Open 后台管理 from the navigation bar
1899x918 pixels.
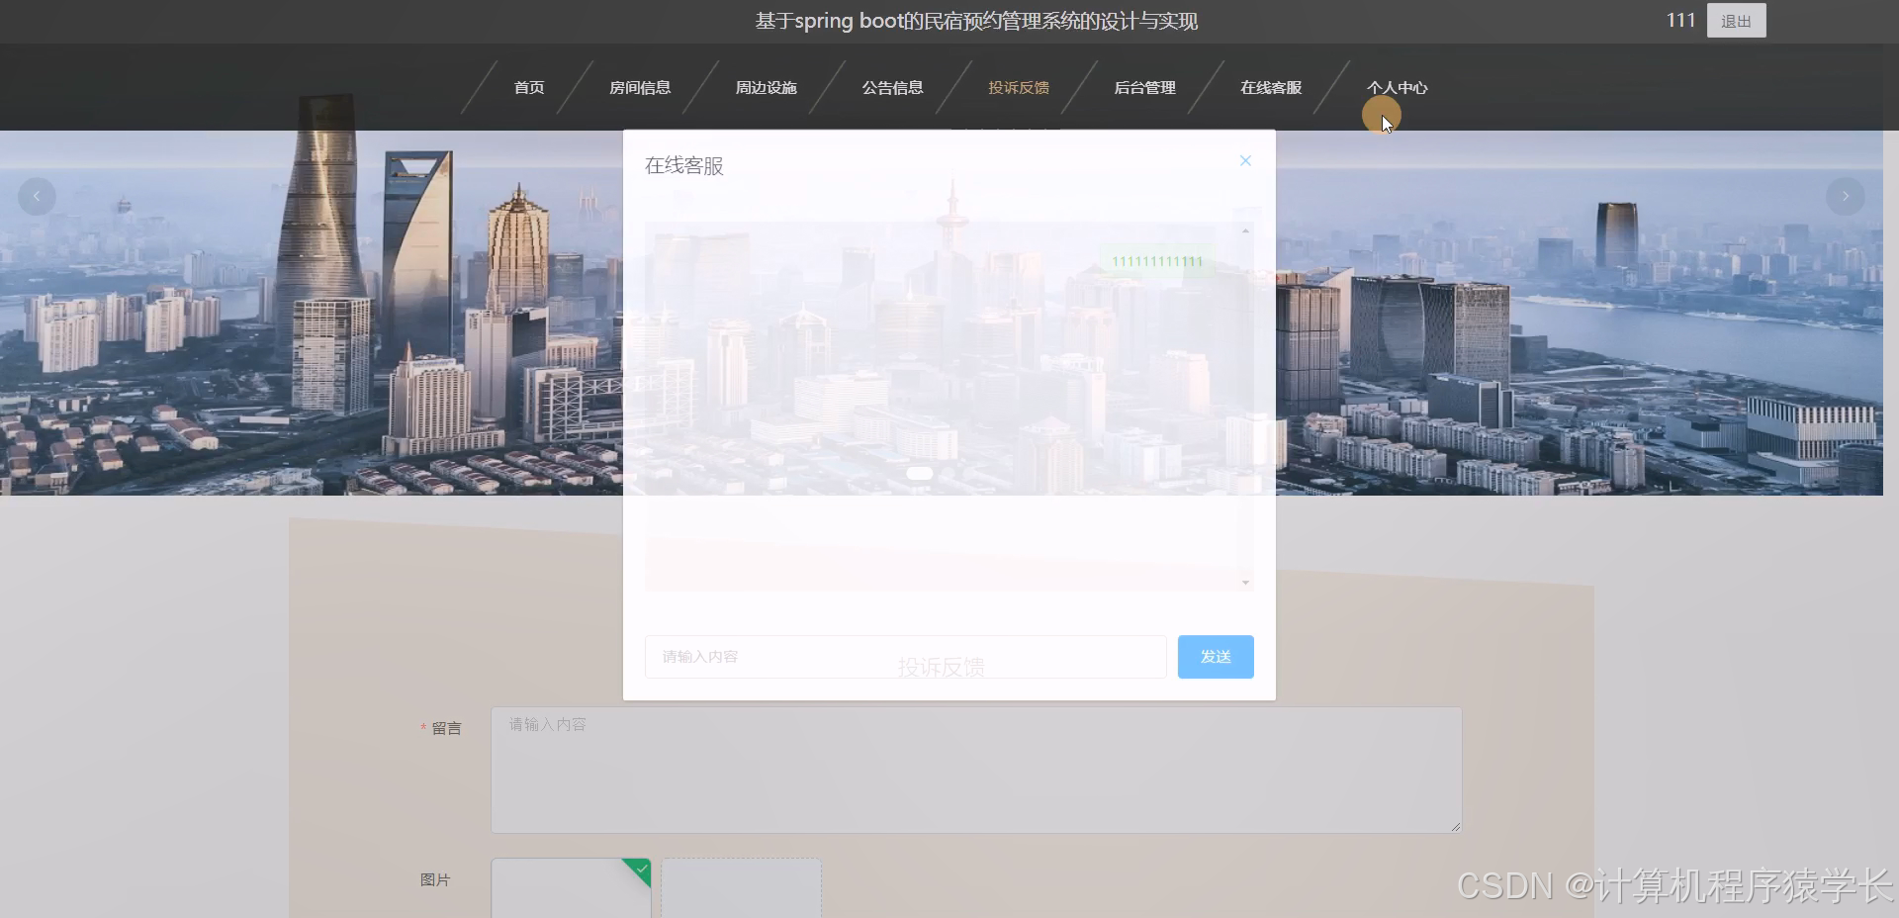(x=1144, y=87)
